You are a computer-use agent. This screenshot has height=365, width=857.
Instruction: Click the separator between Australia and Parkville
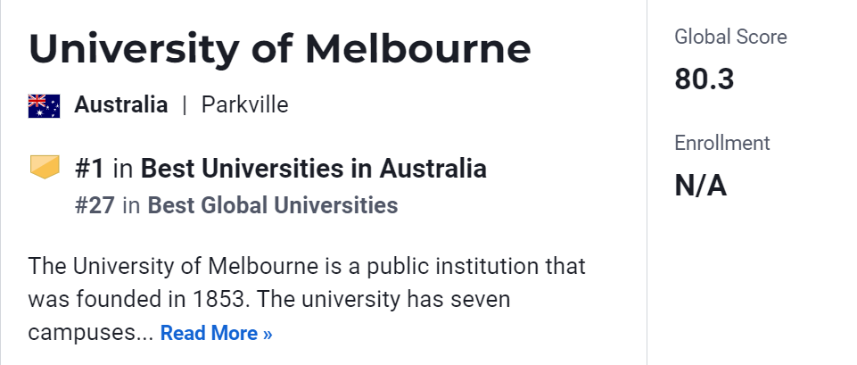click(185, 105)
